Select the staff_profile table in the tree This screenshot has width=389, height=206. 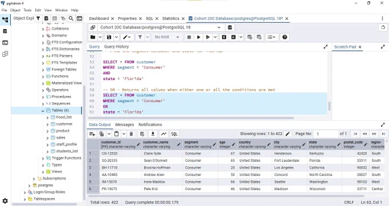66,144
